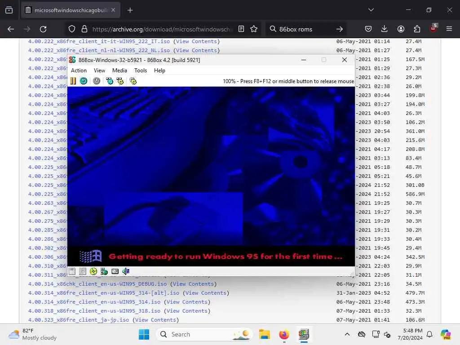Open the weather widget showing 82°F
The image size is (460, 345).
[x=32, y=334]
